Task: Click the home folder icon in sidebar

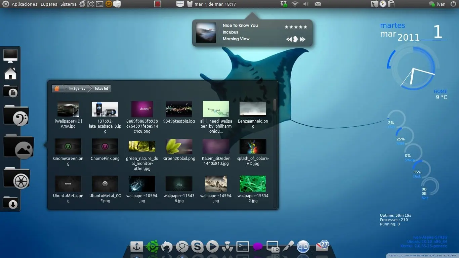Action: 10,74
